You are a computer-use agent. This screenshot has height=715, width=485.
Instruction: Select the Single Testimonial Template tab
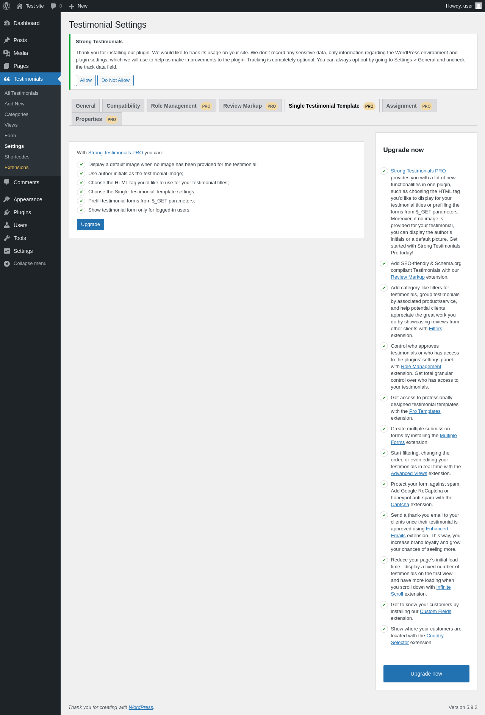(x=332, y=106)
